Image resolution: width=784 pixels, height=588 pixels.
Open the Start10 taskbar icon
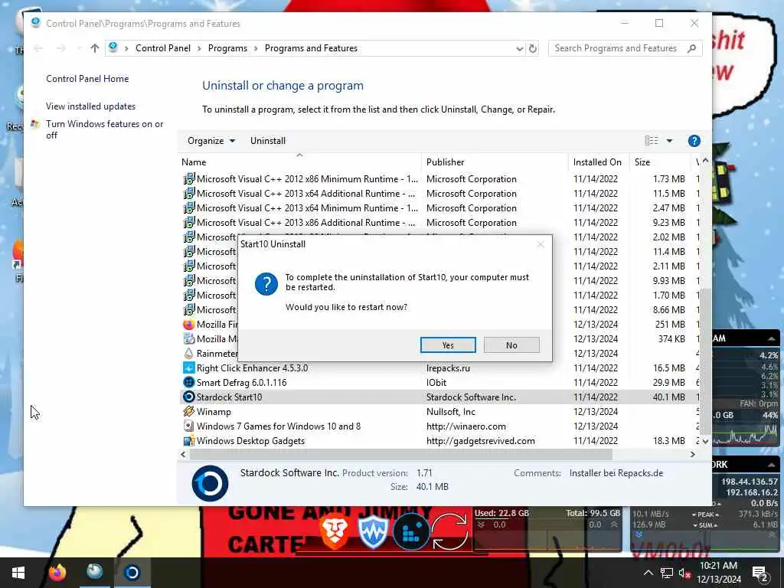point(132,573)
